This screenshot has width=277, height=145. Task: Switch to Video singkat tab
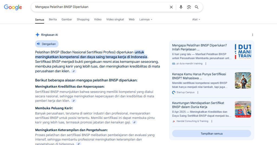click(115, 19)
